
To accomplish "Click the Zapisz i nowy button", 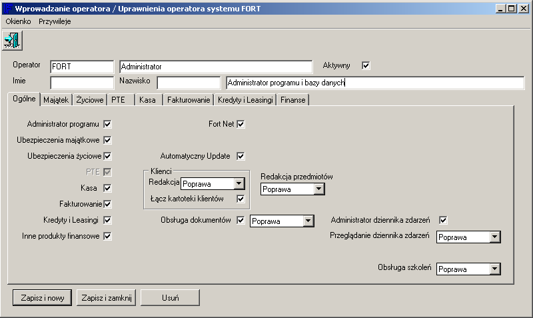I will point(42,297).
